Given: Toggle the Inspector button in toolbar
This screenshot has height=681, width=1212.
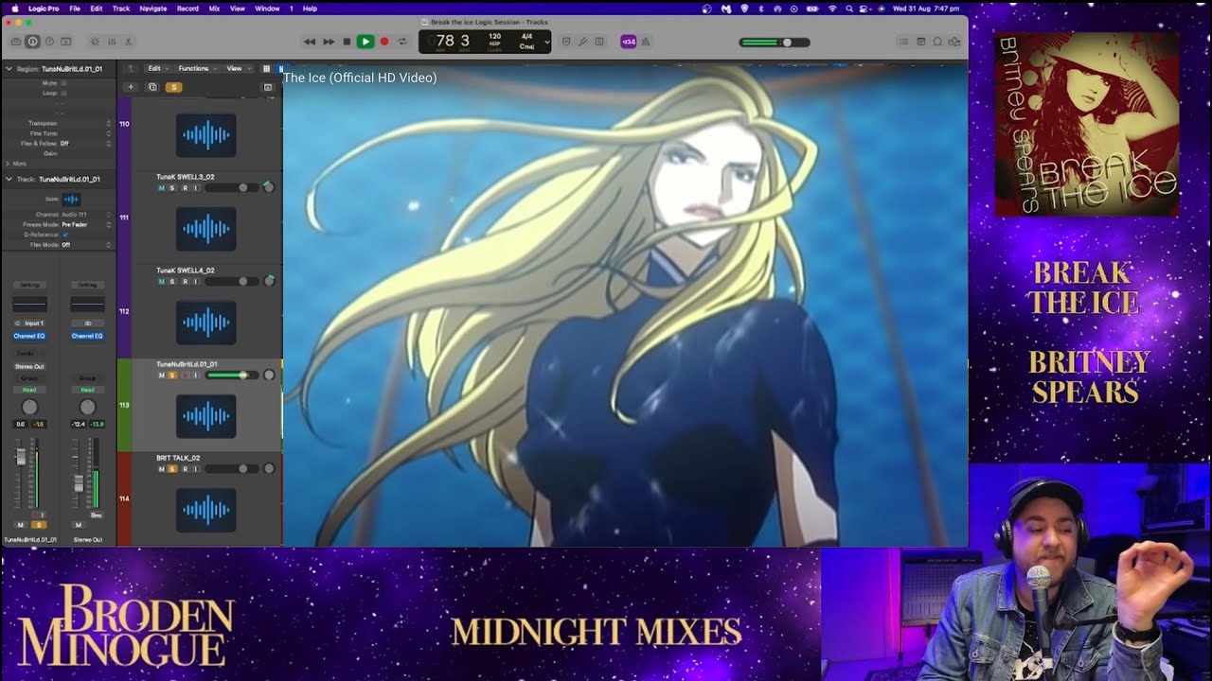Looking at the screenshot, I should point(32,42).
